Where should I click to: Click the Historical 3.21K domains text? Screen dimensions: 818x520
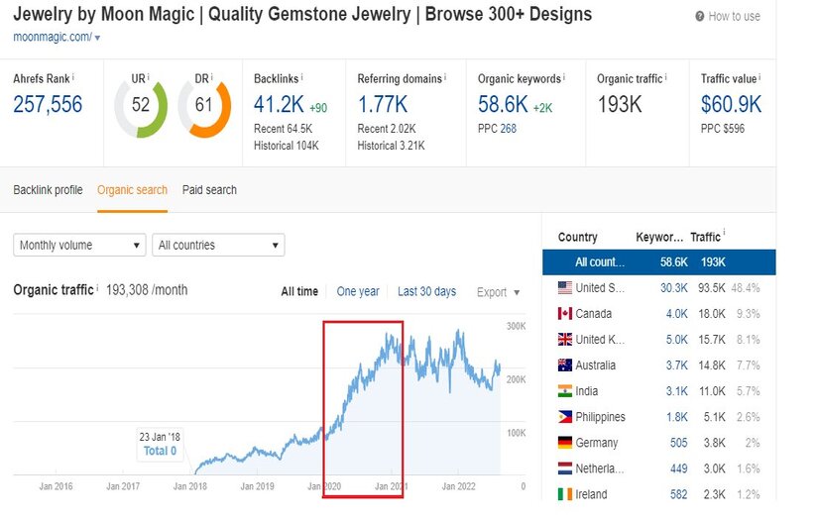point(391,146)
